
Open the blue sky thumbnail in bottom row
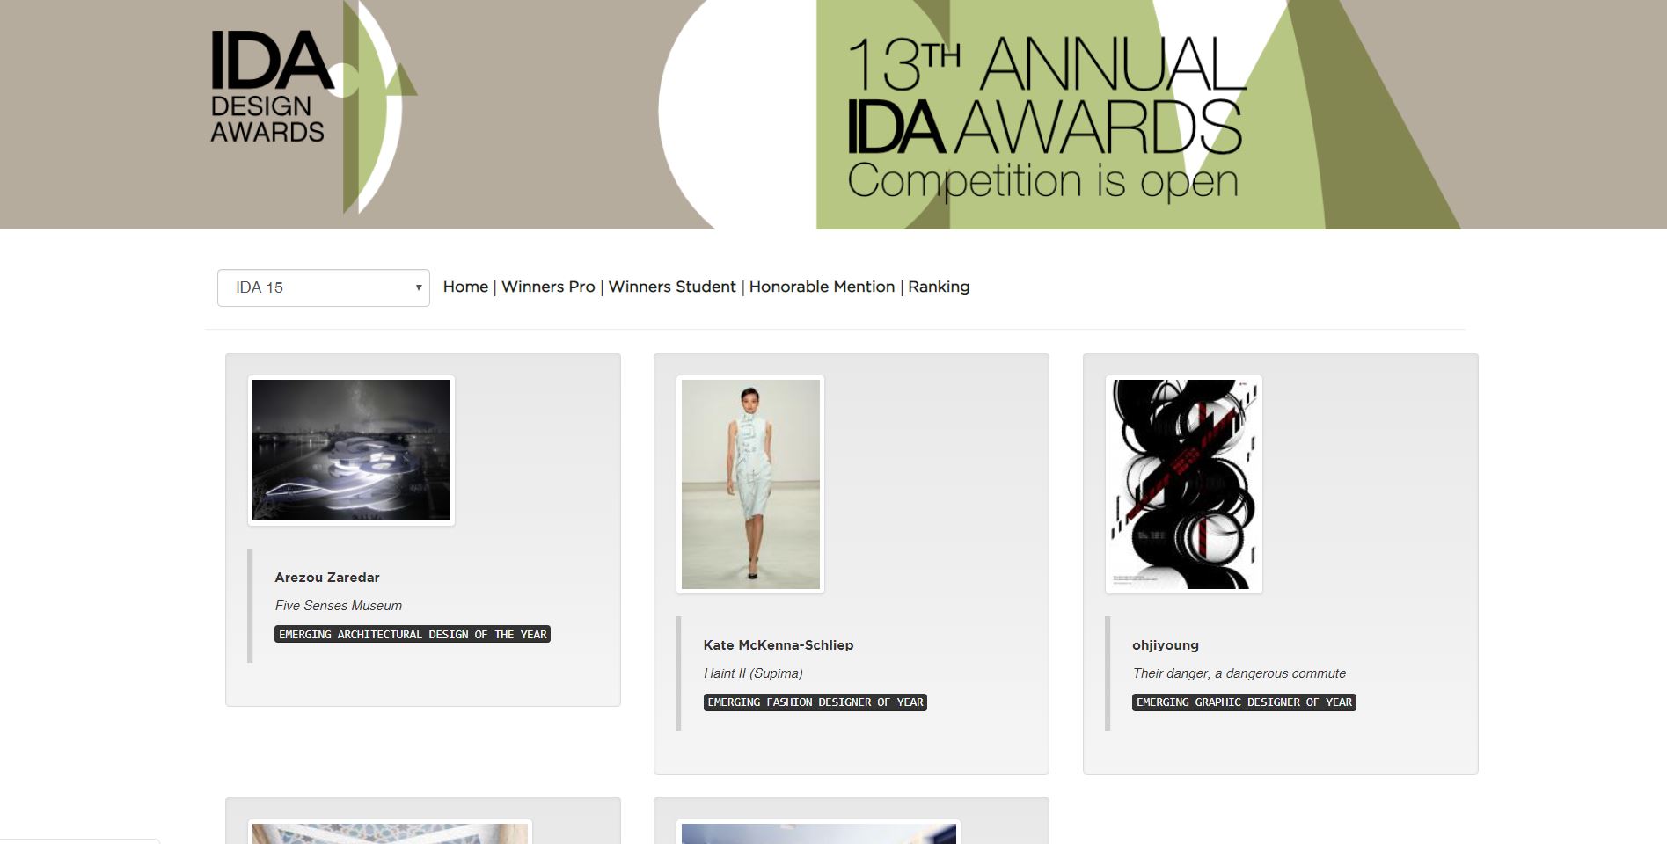(x=819, y=832)
